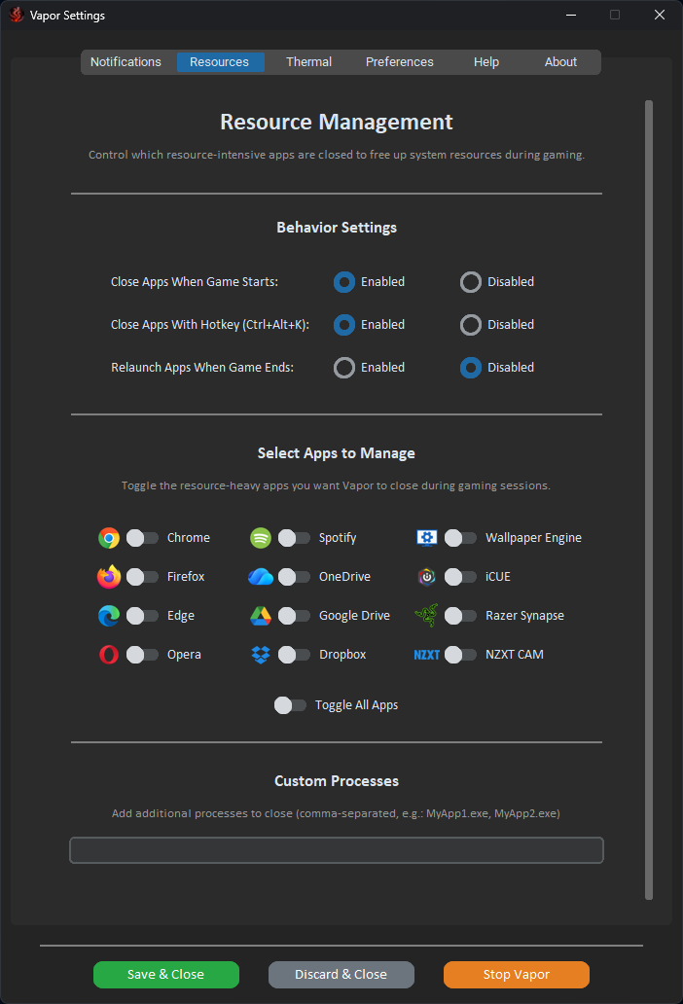Click the Save & Close button
683x1004 pixels.
(x=165, y=974)
